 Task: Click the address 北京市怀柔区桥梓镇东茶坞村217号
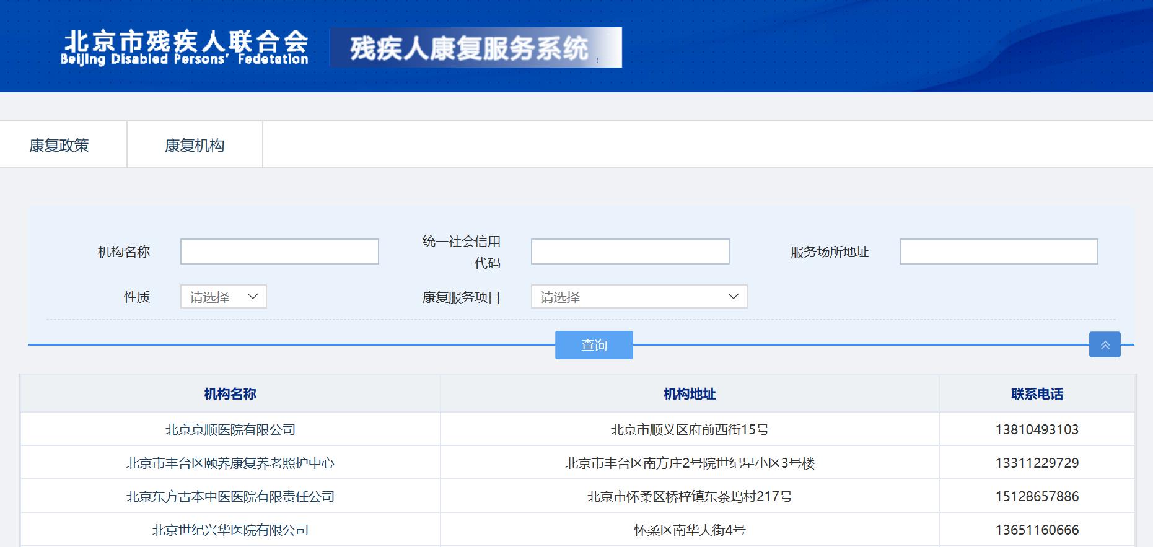pos(689,497)
